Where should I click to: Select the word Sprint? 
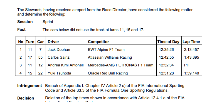click(x=48, y=22)
